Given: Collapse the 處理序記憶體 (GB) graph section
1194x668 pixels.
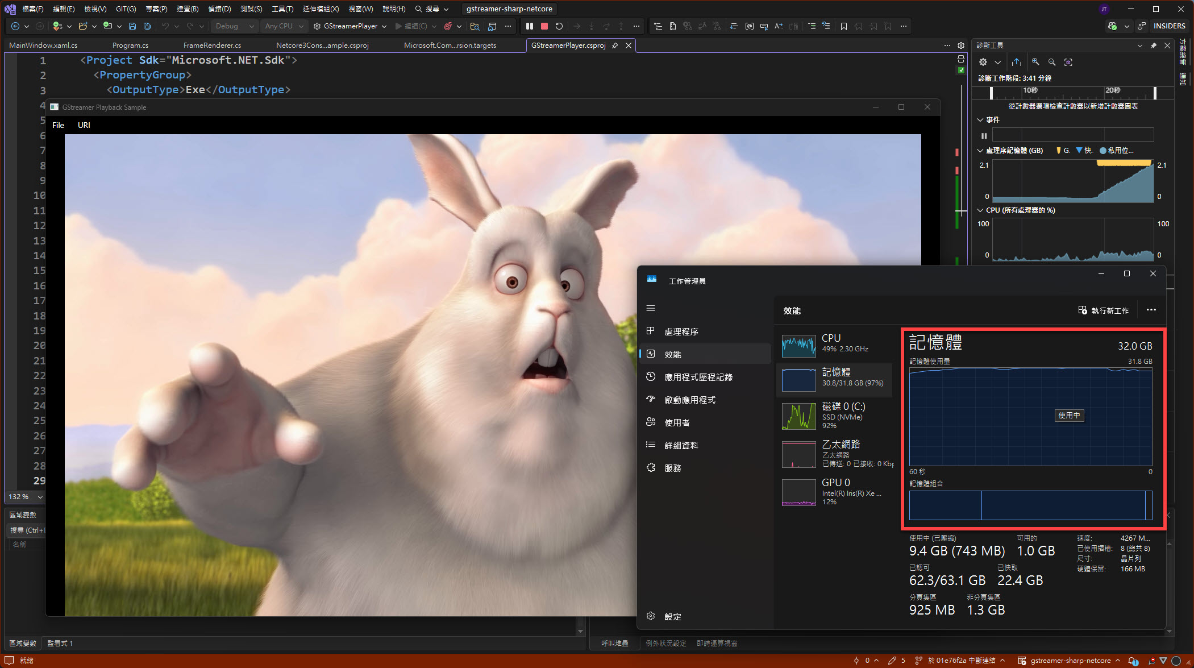Looking at the screenshot, I should pyautogui.click(x=980, y=151).
